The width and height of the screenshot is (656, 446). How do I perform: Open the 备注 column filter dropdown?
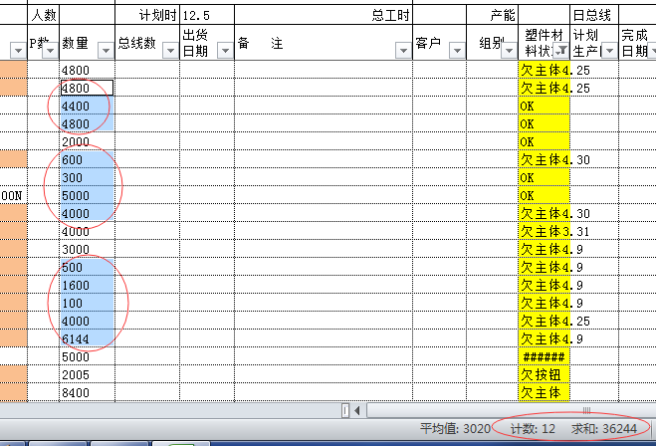[403, 51]
